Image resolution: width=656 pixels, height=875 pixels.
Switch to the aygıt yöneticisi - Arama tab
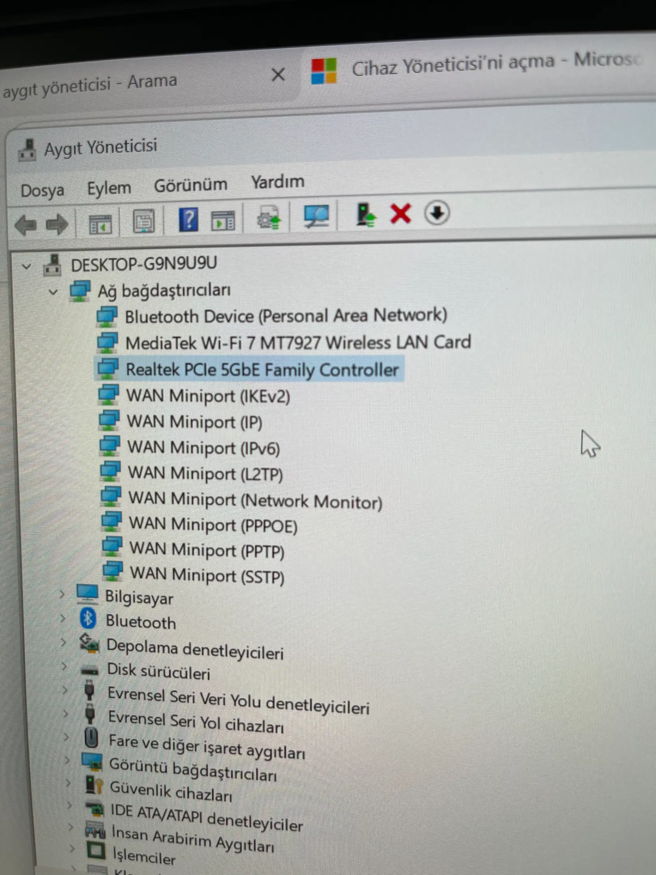click(90, 85)
